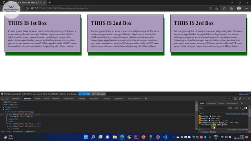251x141 pixels.
Task: Show more Styles pane tabs chevron
Action: (242, 103)
